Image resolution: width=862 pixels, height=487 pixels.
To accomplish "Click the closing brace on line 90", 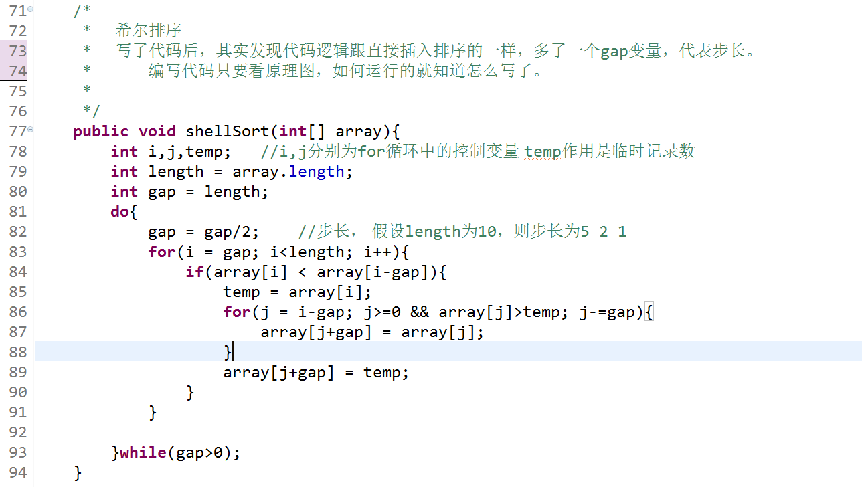I will 190,392.
